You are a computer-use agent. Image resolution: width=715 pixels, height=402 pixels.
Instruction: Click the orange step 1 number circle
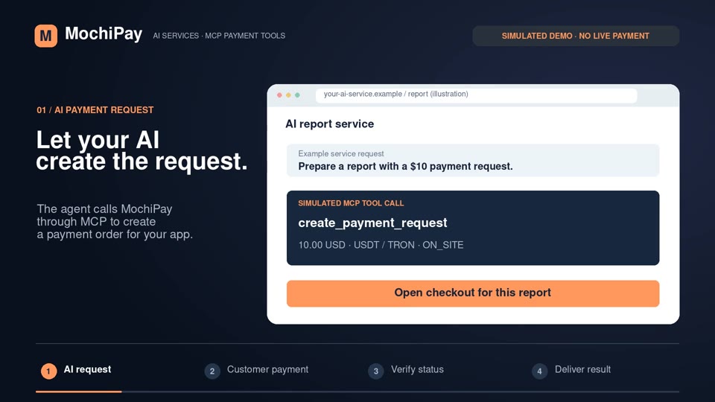pyautogui.click(x=49, y=371)
